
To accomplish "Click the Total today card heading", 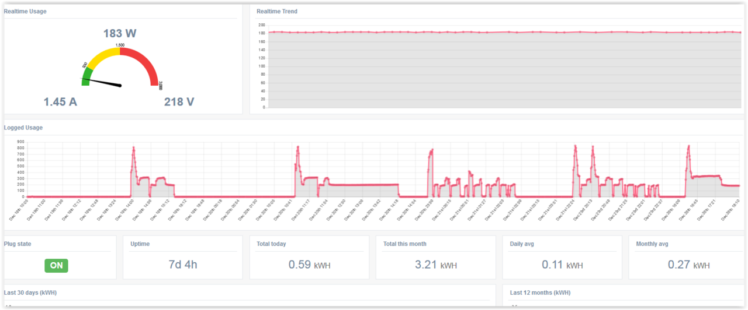I will 271,244.
